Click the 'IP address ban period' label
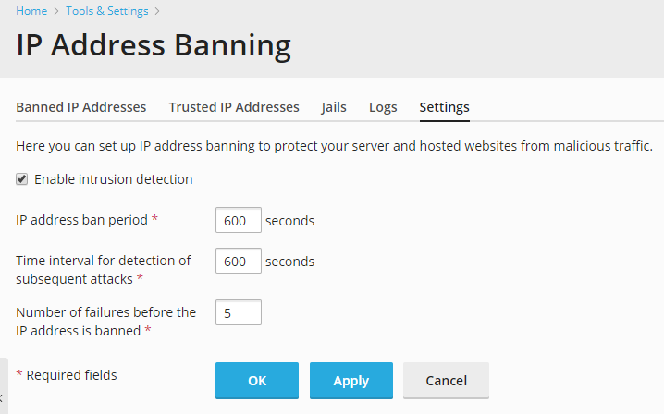This screenshot has height=414, width=664. (x=81, y=221)
